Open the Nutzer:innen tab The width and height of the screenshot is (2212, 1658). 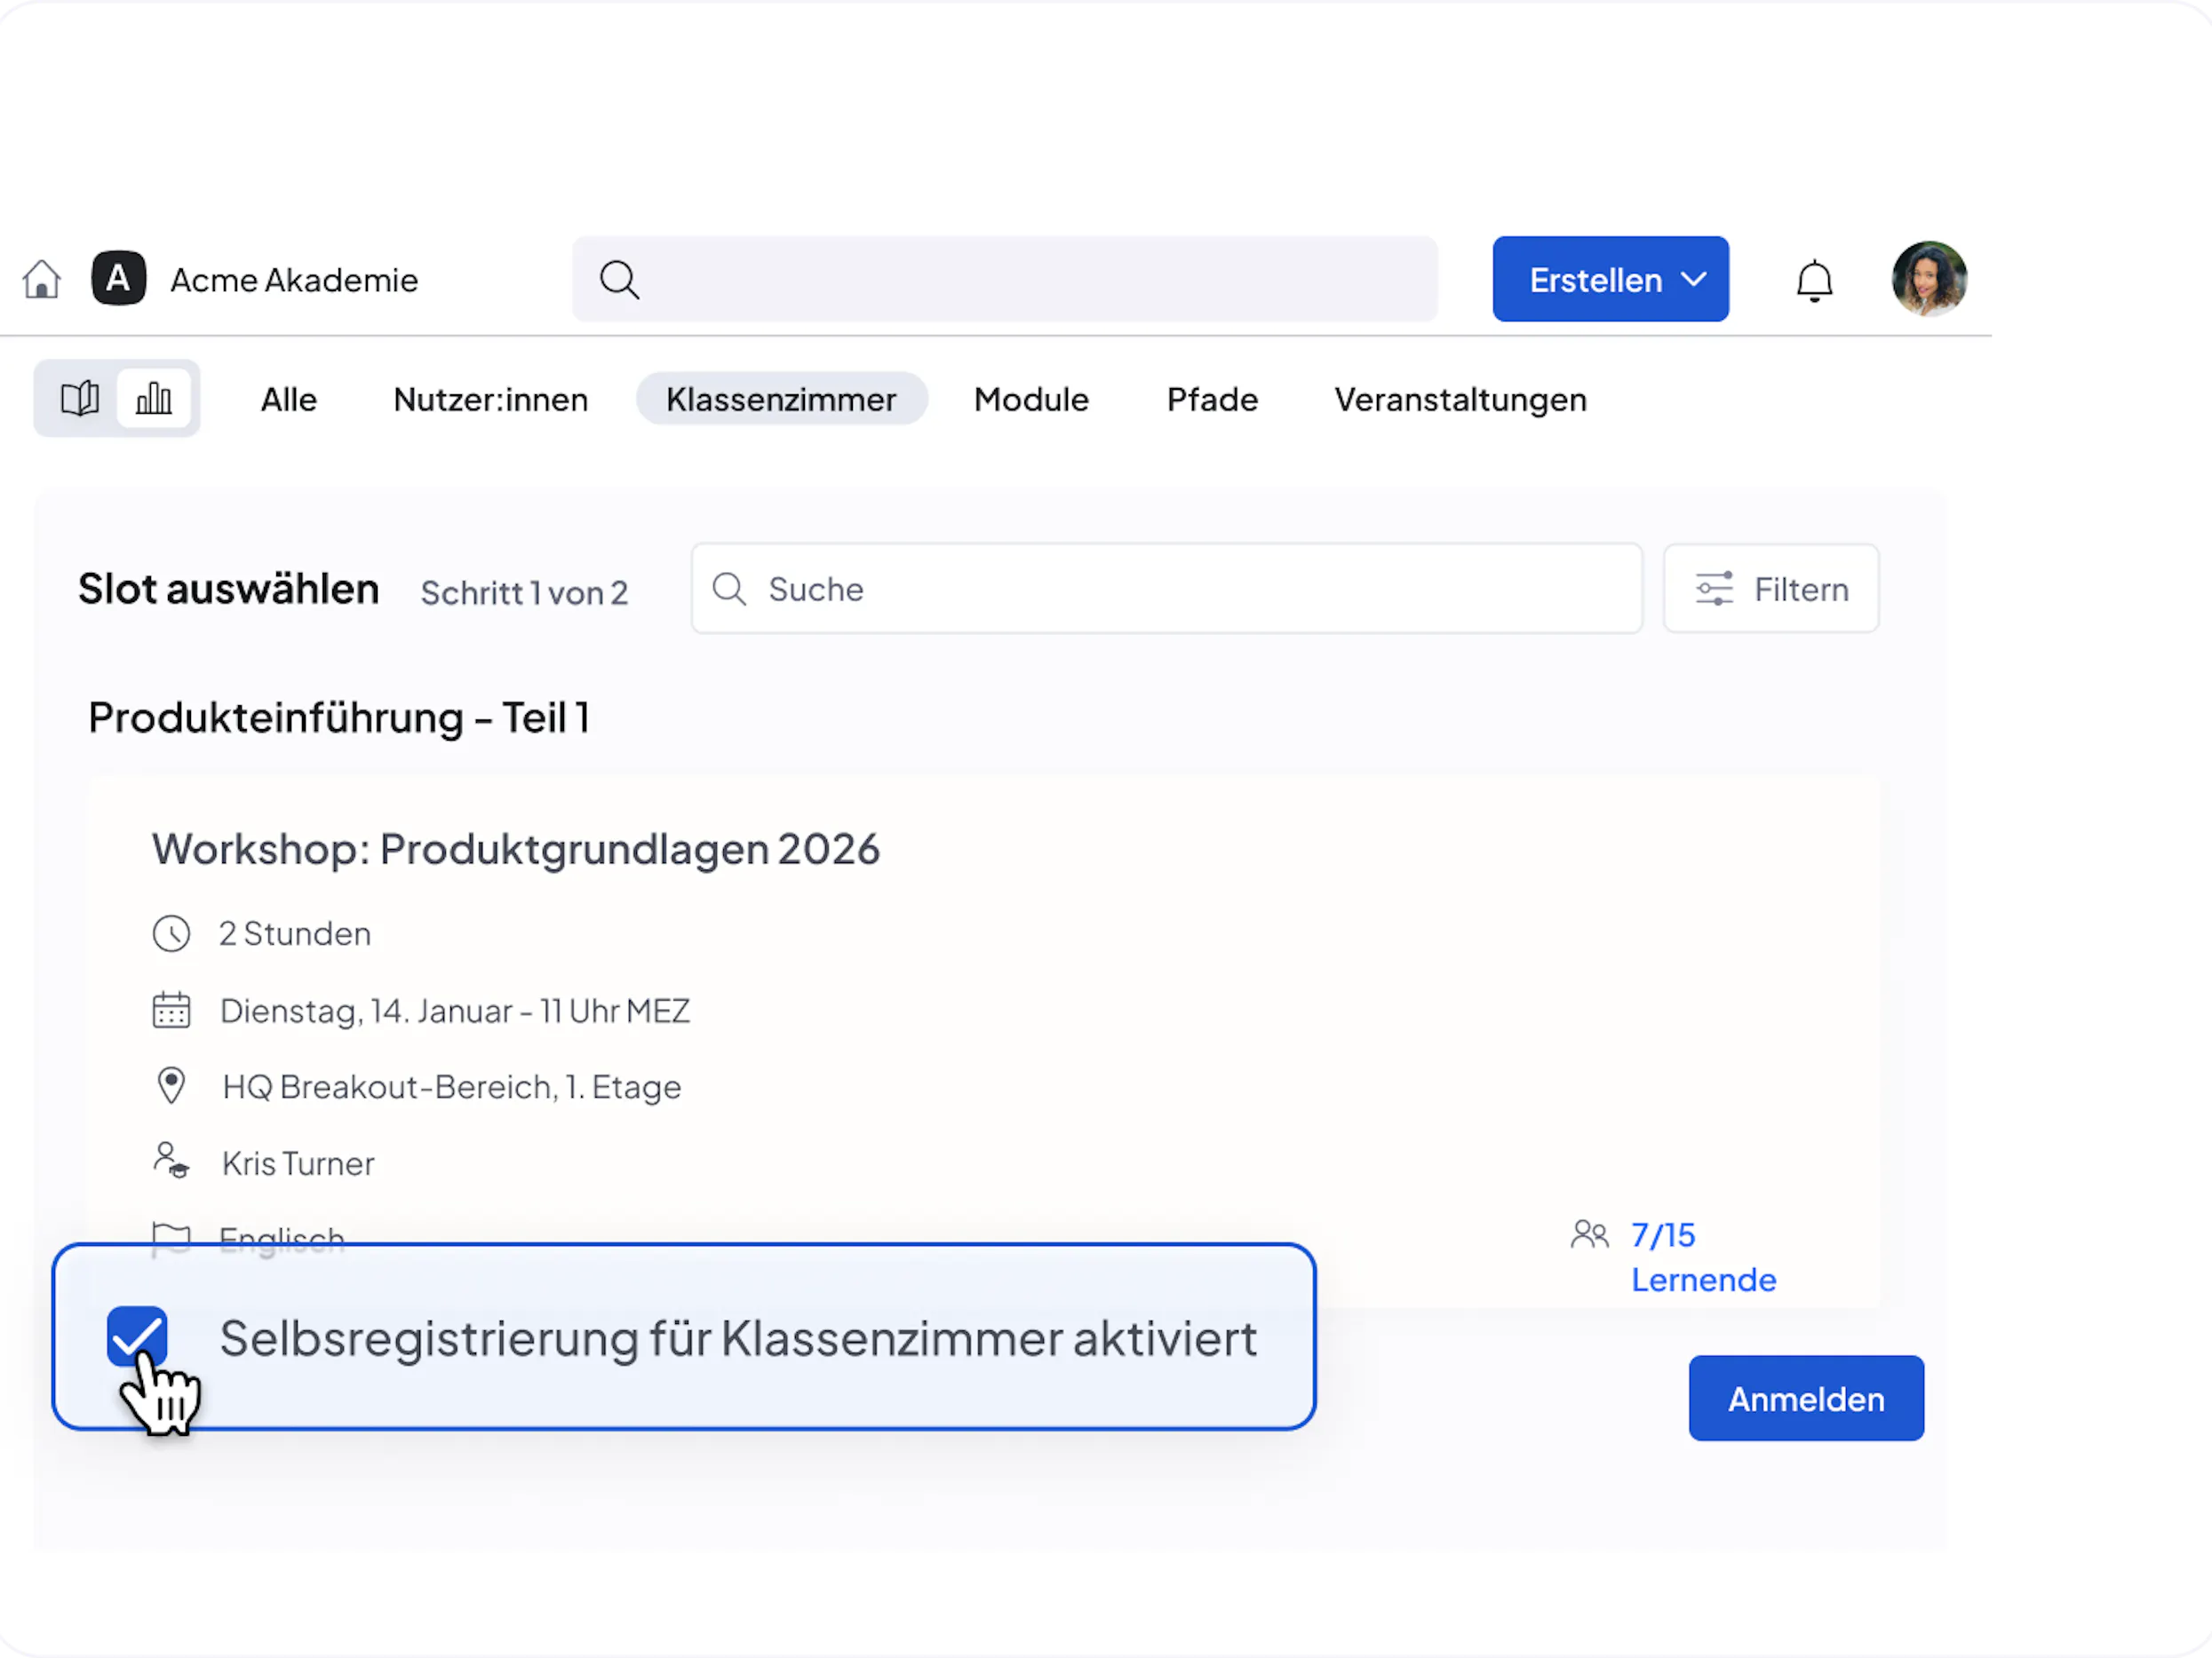click(491, 400)
